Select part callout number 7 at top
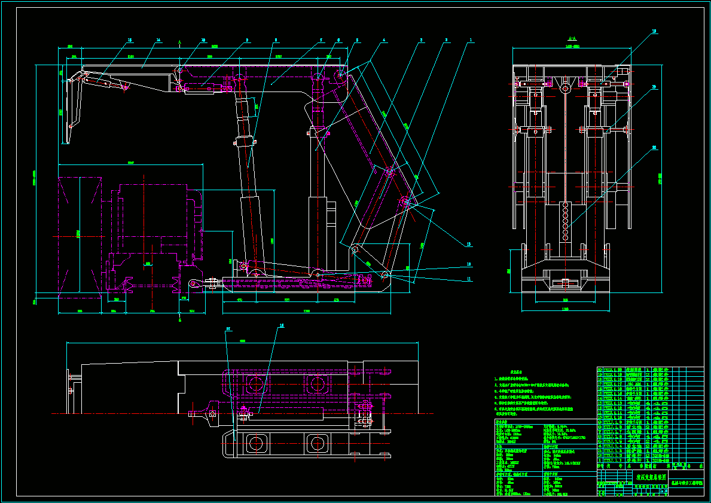This screenshot has height=503, width=711. 321,40
